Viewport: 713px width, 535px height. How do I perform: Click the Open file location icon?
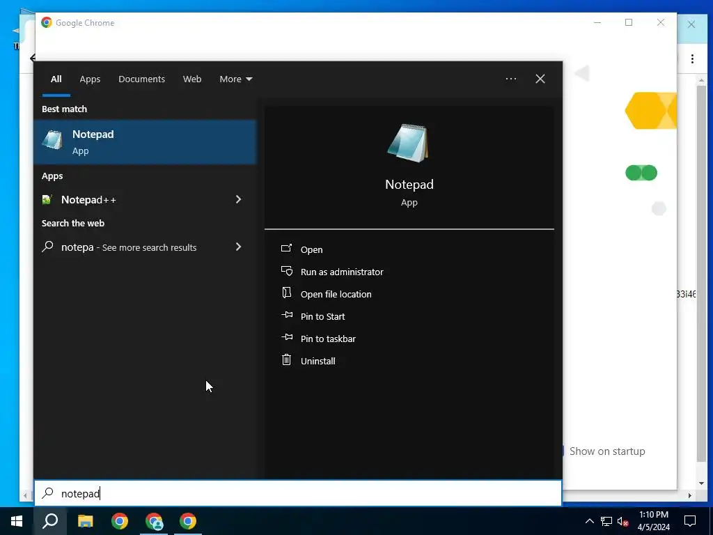coord(286,293)
